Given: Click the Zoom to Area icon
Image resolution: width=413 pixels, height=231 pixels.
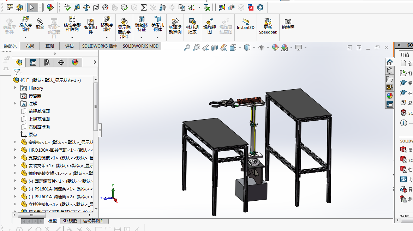Looking at the screenshot, I should coord(196,48).
